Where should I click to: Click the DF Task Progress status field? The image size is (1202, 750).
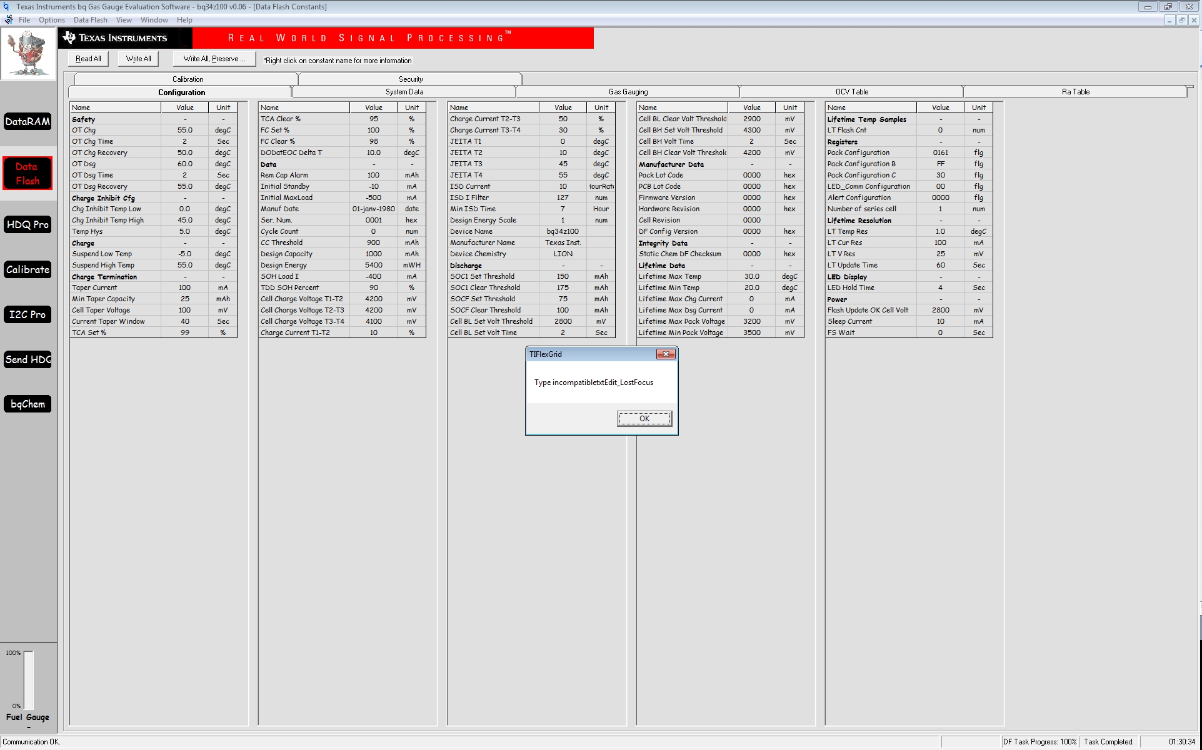point(1040,742)
